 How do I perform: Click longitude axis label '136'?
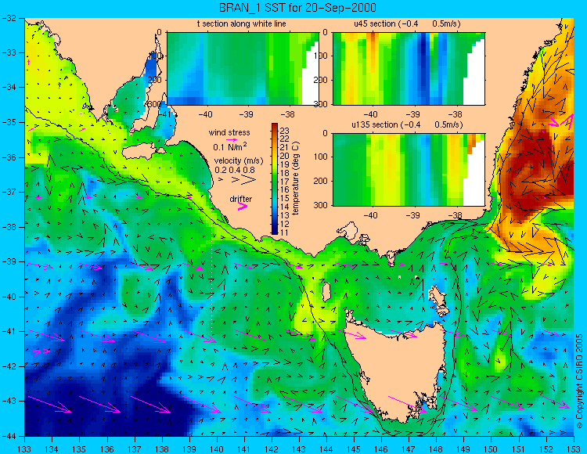(106, 449)
